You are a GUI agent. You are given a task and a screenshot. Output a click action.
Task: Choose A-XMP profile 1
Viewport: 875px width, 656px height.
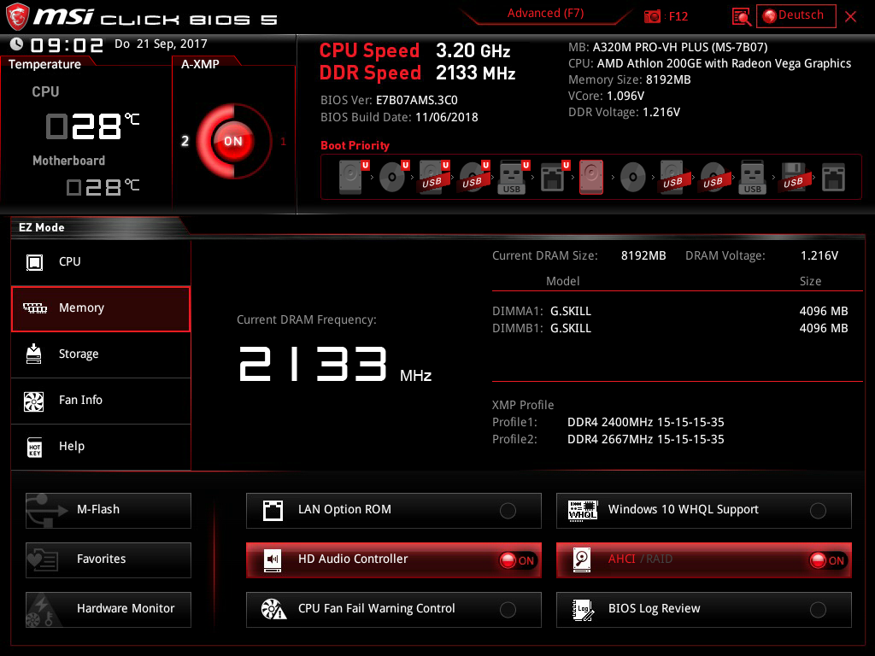coord(283,141)
